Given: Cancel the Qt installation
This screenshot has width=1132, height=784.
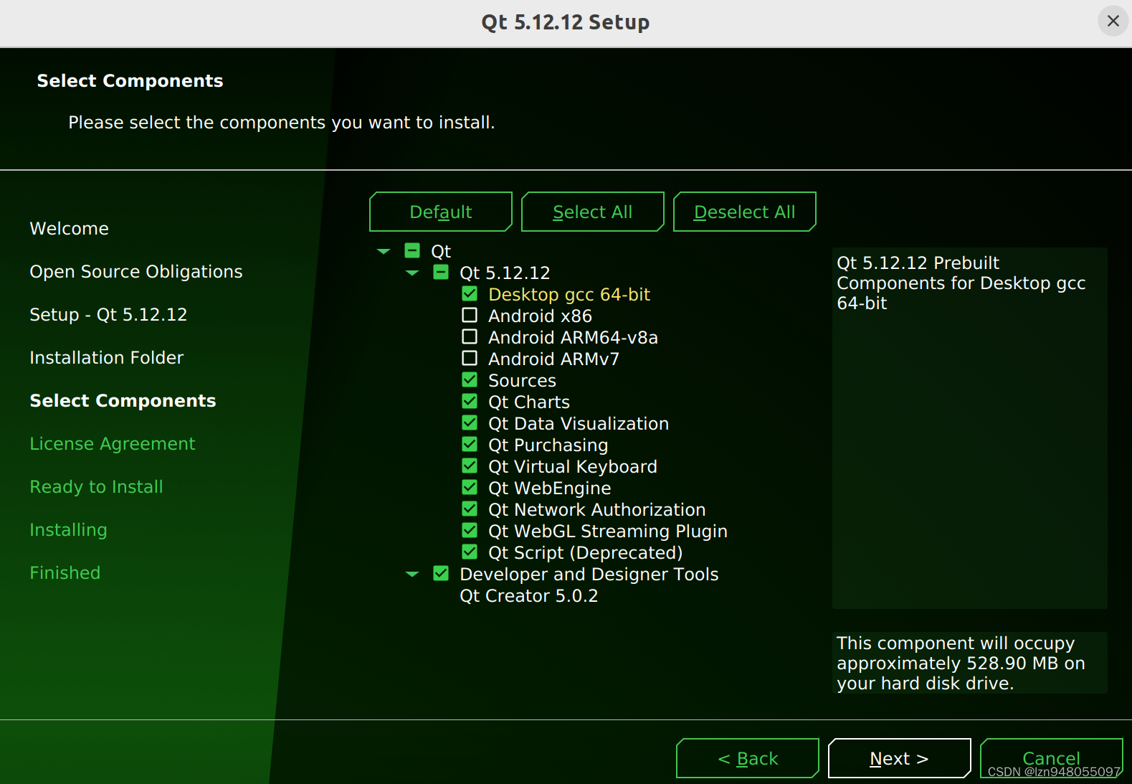Looking at the screenshot, I should (1052, 758).
